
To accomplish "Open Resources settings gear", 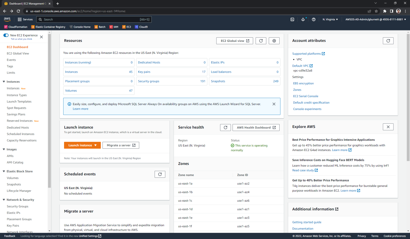I will (x=274, y=41).
